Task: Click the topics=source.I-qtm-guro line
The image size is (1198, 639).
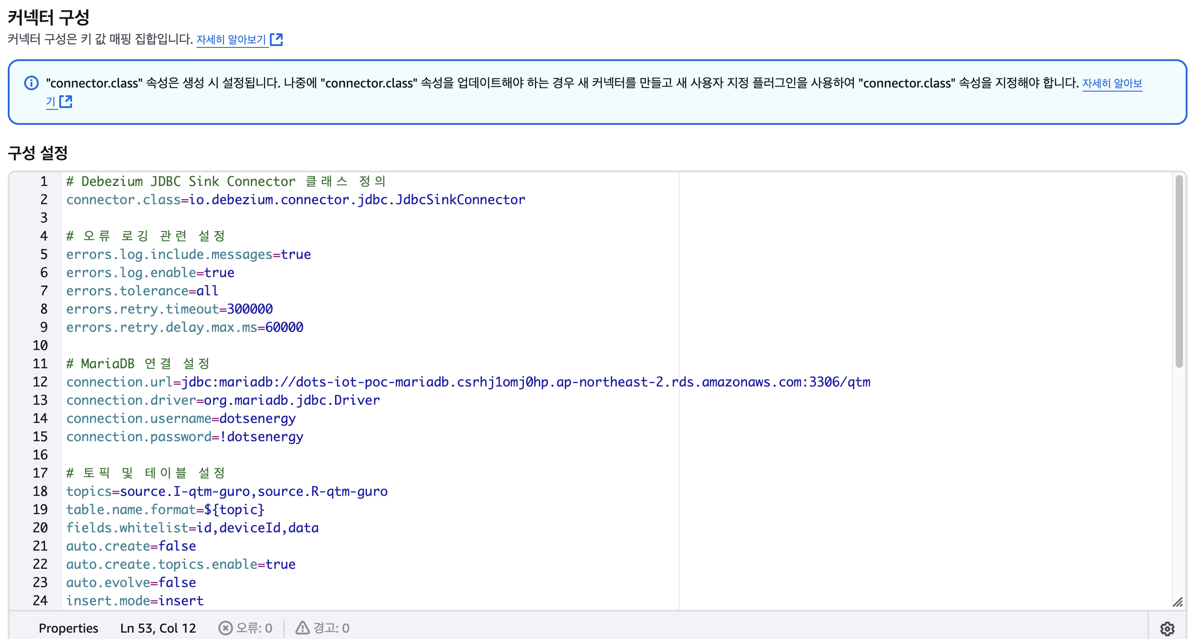Action: click(227, 491)
